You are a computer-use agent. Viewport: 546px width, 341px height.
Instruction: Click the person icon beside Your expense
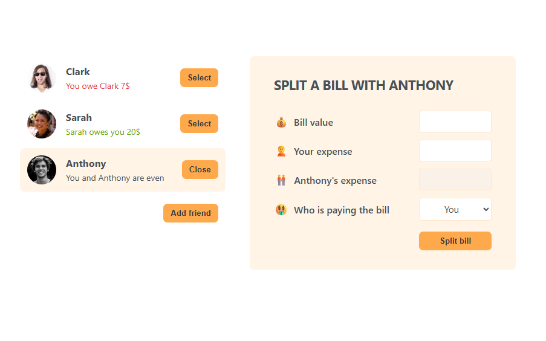[x=281, y=152]
